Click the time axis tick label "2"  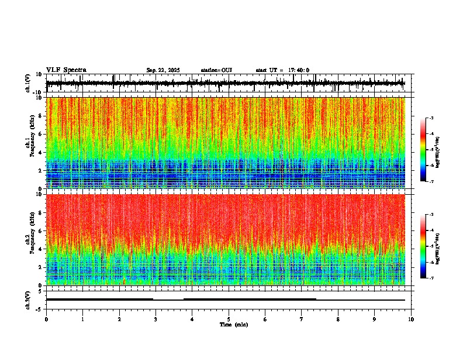[x=119, y=319]
